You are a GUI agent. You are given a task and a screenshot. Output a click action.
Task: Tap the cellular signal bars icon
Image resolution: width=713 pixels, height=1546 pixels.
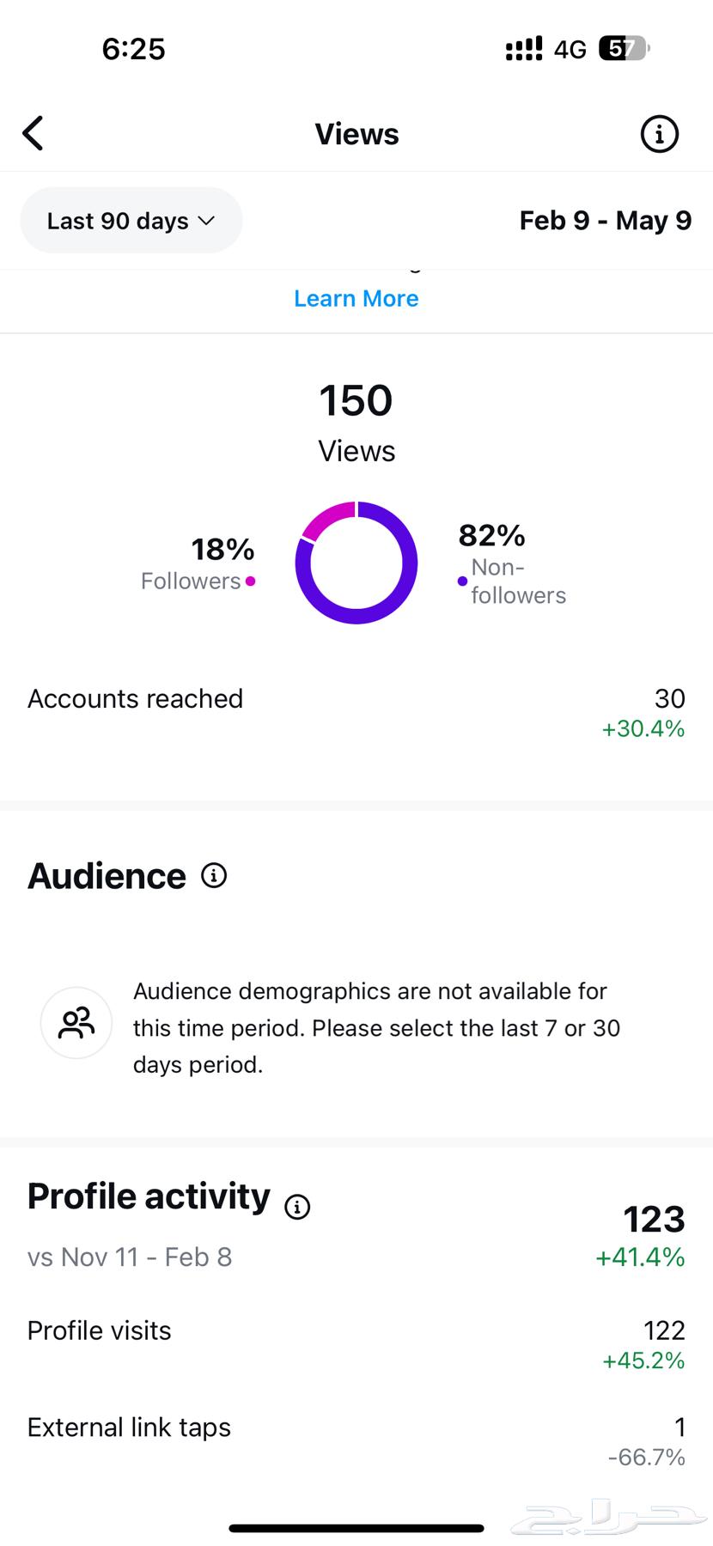[x=524, y=49]
